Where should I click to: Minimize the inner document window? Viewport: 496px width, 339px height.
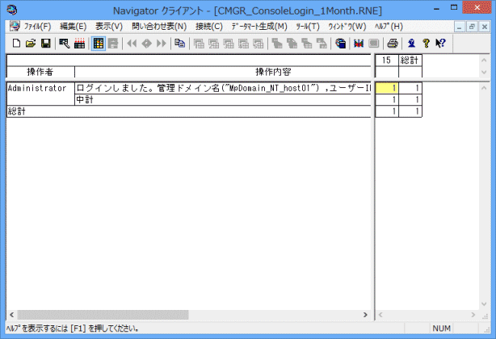click(x=460, y=27)
